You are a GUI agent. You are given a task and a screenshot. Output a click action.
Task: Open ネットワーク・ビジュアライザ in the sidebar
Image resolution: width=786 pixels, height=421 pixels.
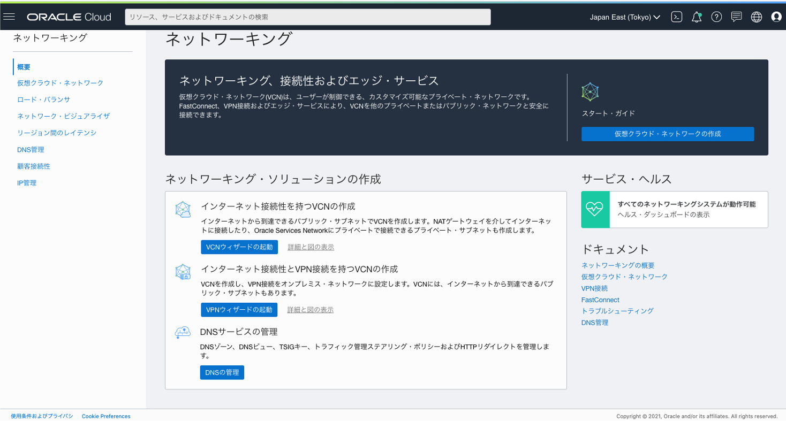[x=63, y=116]
